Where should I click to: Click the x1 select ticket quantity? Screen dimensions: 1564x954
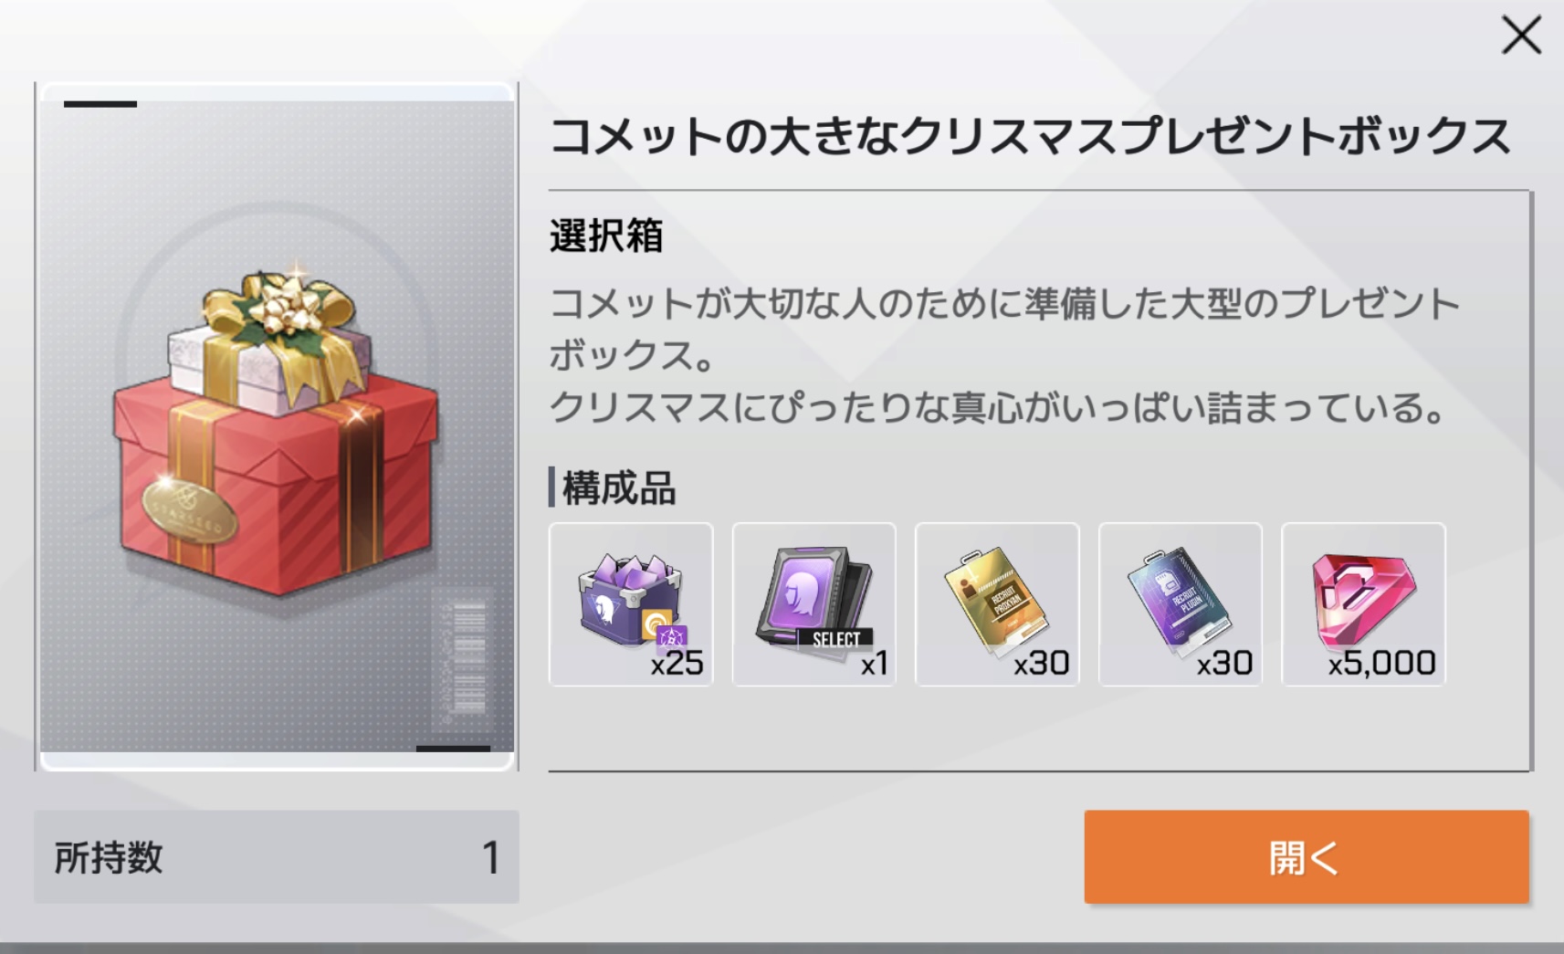(874, 664)
